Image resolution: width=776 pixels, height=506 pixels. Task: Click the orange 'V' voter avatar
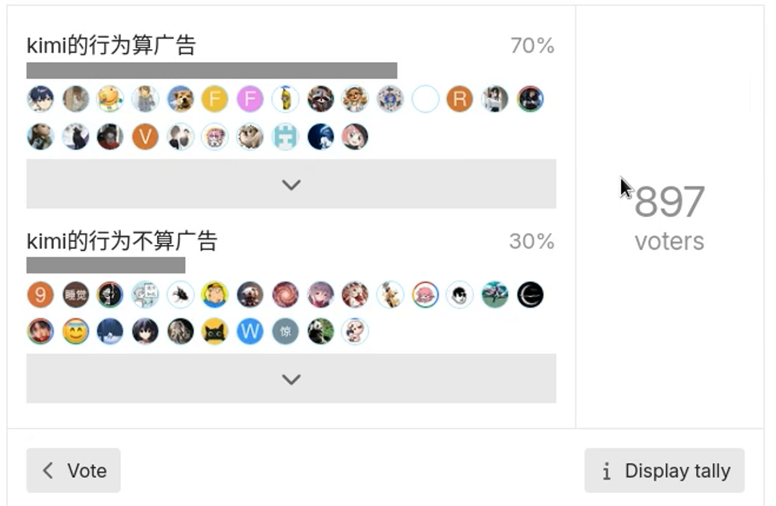coord(145,137)
